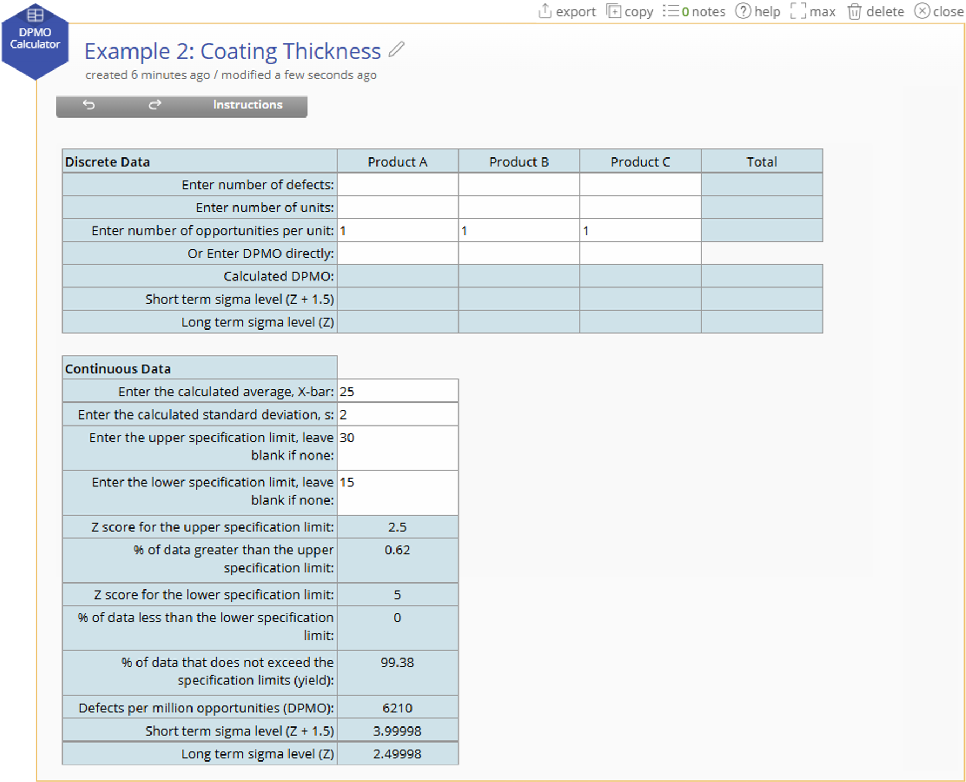Select Product A opportunities per unit field
The image size is (966, 782).
pyautogui.click(x=398, y=230)
